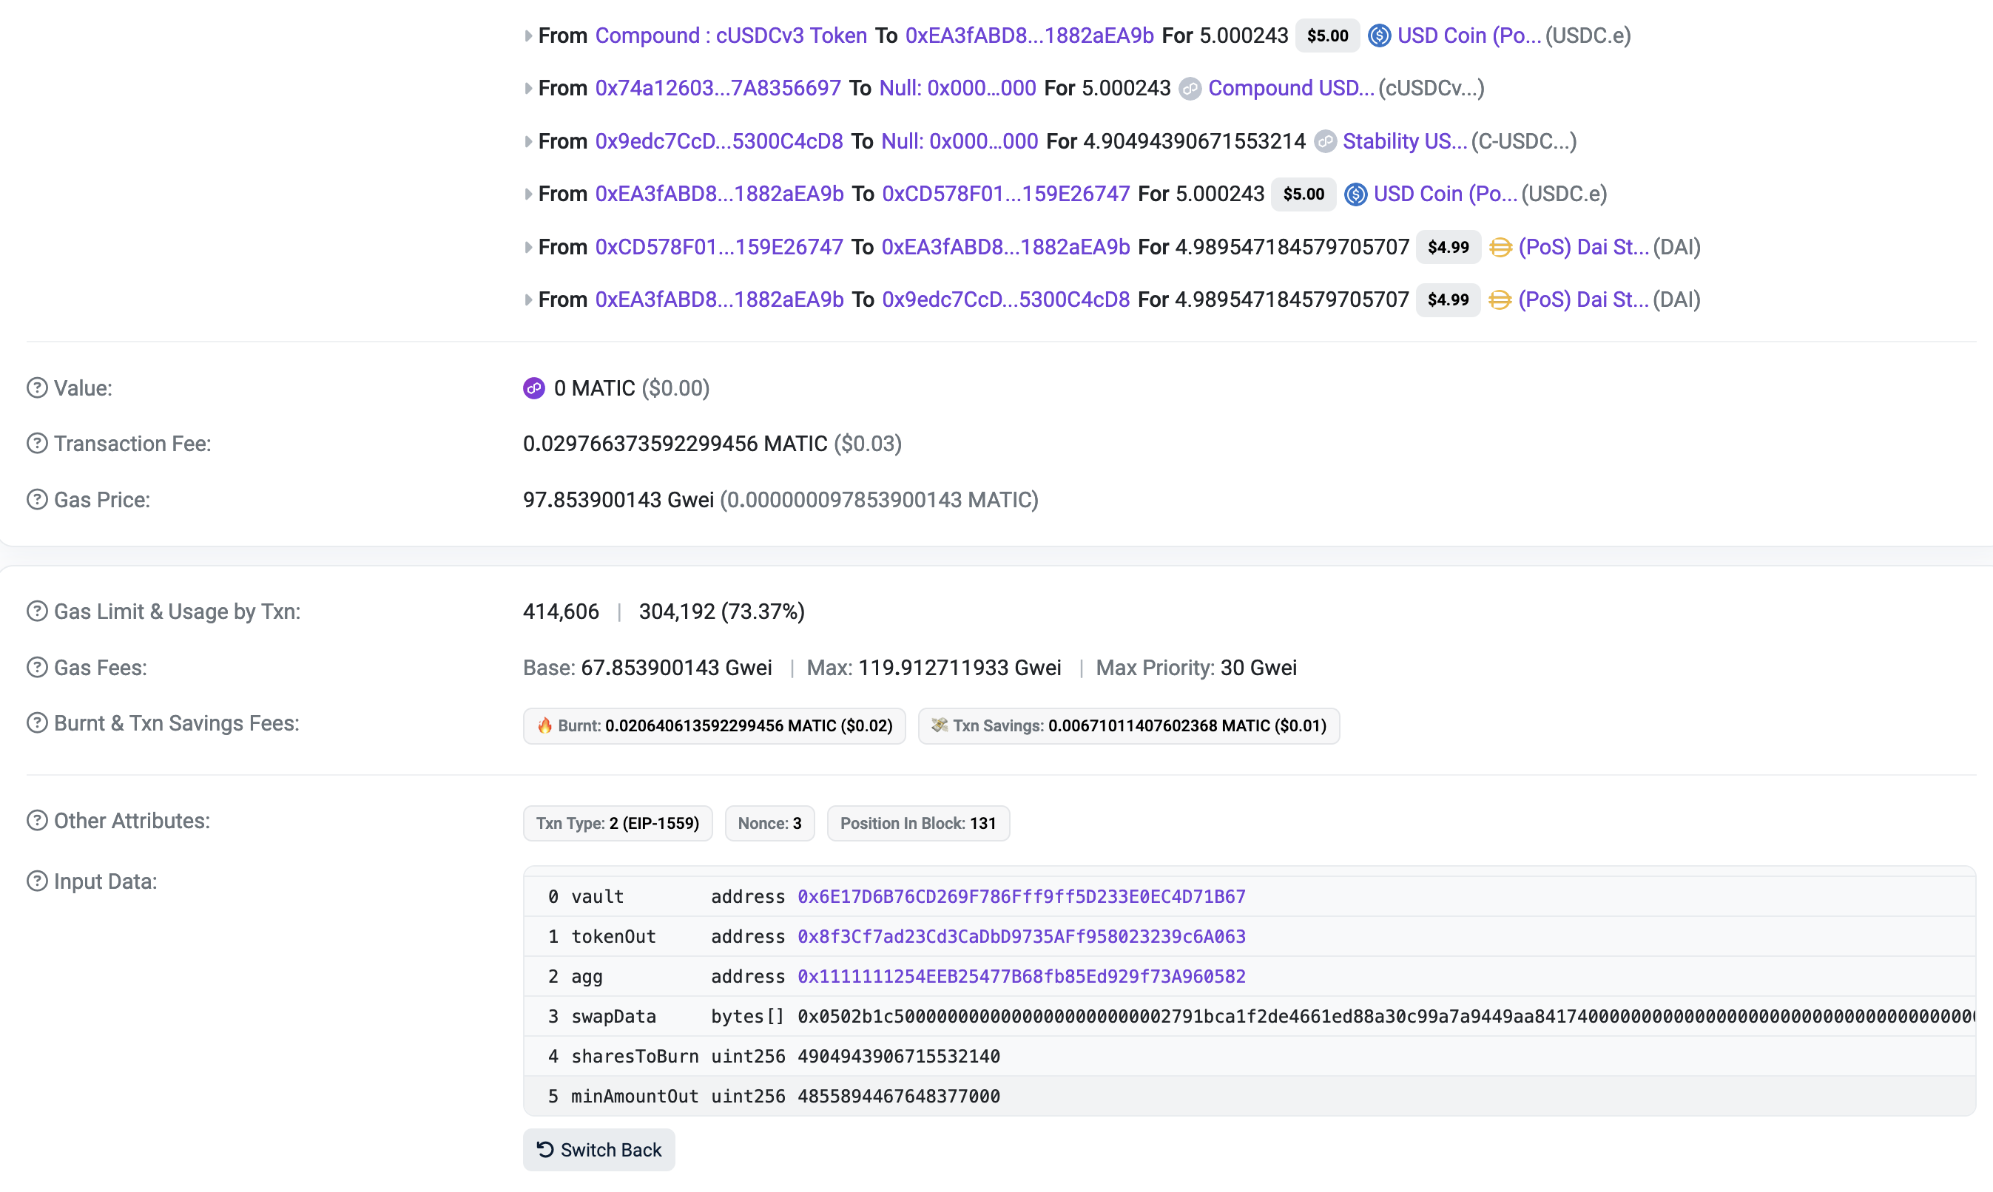
Task: Click help icon beside Other Attributes
Action: click(x=37, y=821)
